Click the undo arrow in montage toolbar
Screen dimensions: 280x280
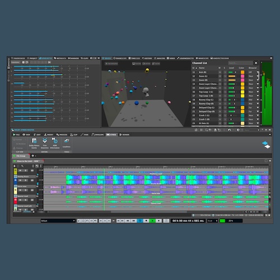coord(230,130)
